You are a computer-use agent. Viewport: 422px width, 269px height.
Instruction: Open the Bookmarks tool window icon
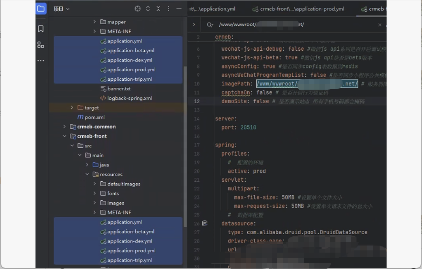(41, 29)
